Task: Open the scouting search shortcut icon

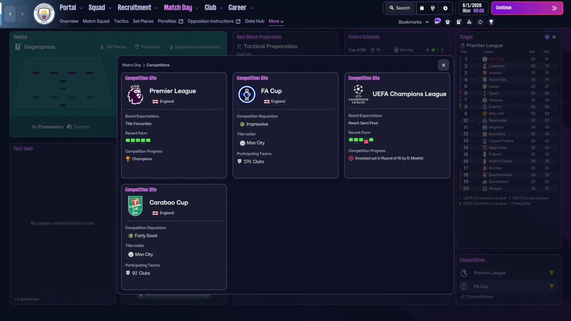Action: (469, 22)
